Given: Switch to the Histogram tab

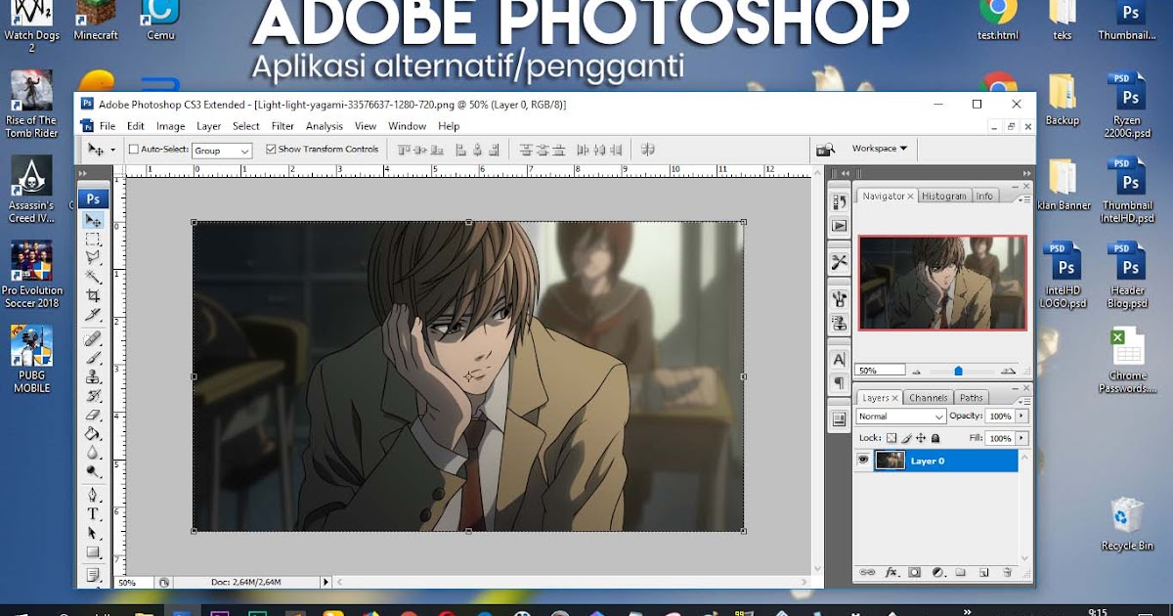Looking at the screenshot, I should coord(944,196).
